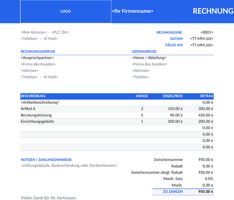
Task: Select the <Zahlungsdetails, Bankverbindung oder Dankeshinweis> note
Action: (69, 166)
